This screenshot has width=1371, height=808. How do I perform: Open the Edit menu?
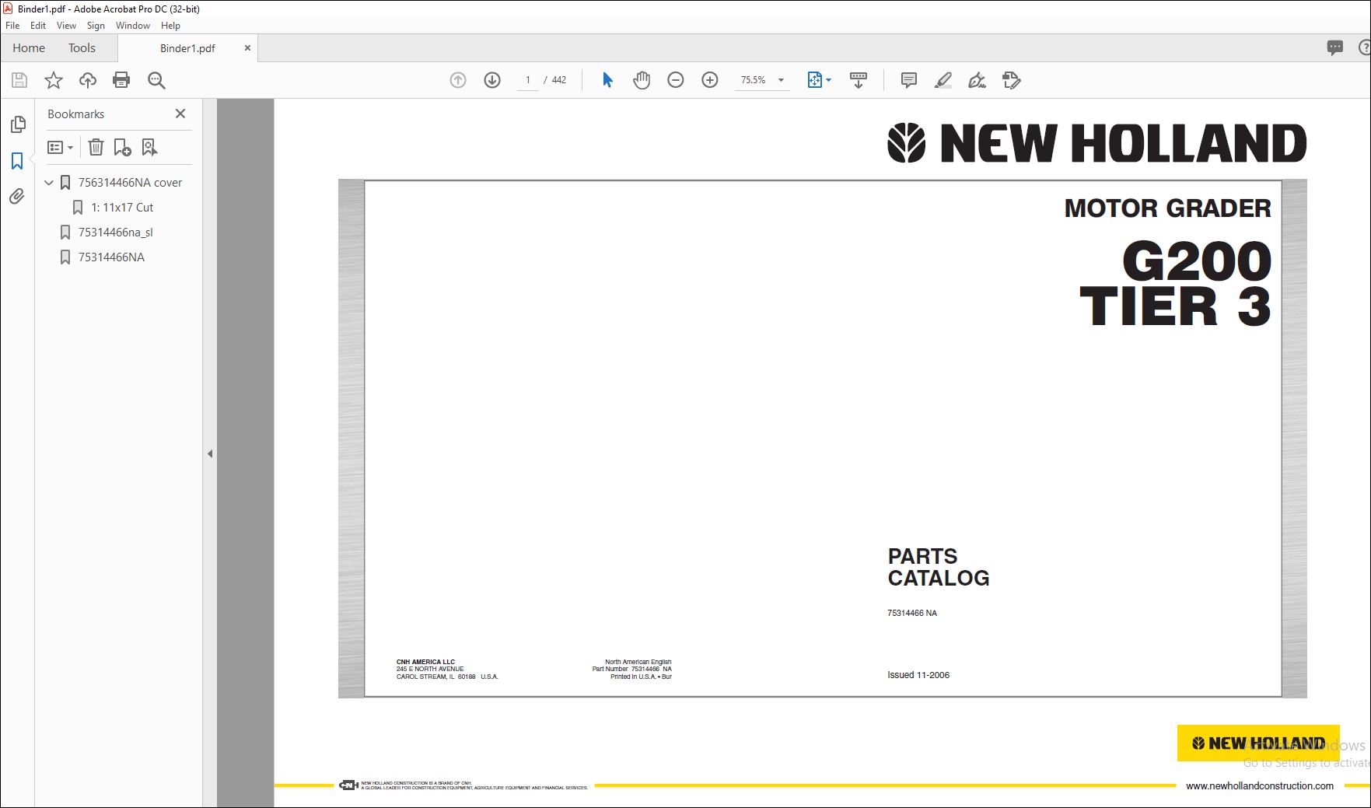coord(38,26)
